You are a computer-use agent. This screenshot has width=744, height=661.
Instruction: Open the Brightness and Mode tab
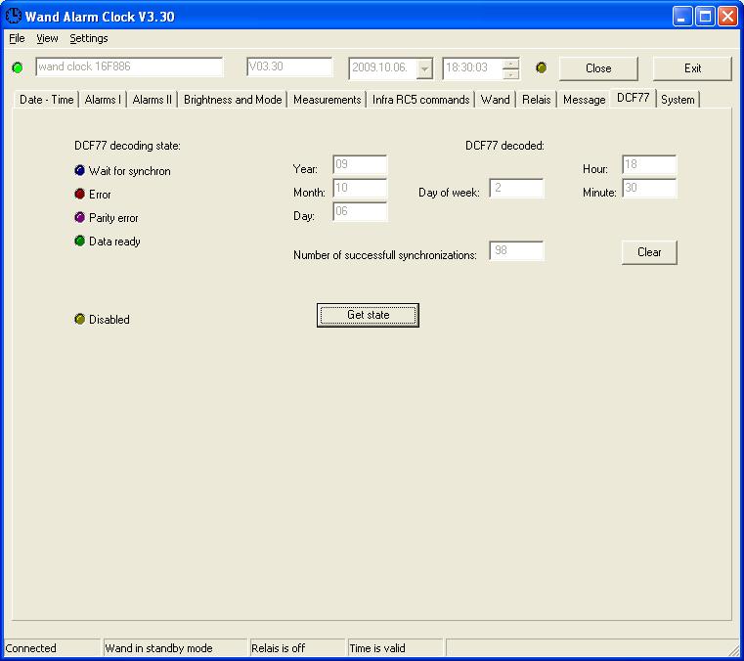click(233, 100)
